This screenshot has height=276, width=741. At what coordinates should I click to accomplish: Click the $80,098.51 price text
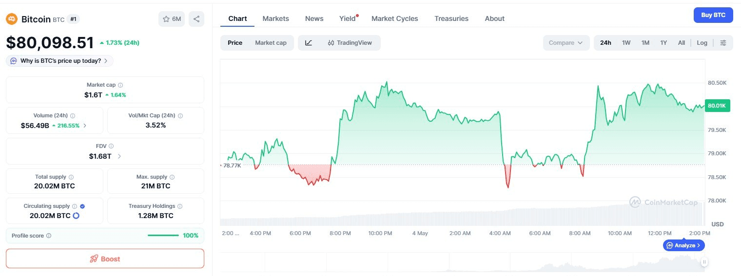(x=50, y=43)
